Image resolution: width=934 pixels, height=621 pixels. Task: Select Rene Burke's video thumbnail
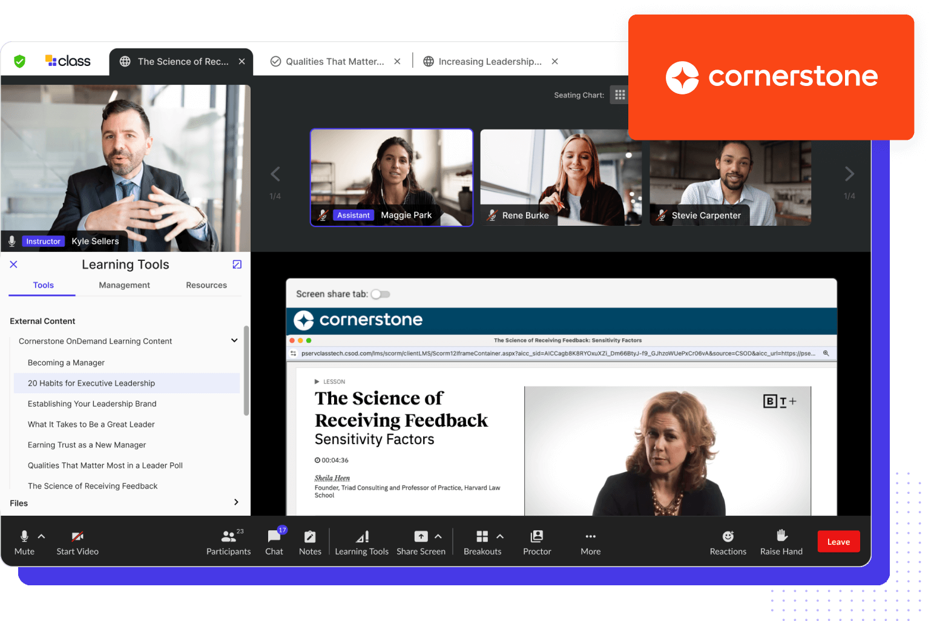pos(561,177)
